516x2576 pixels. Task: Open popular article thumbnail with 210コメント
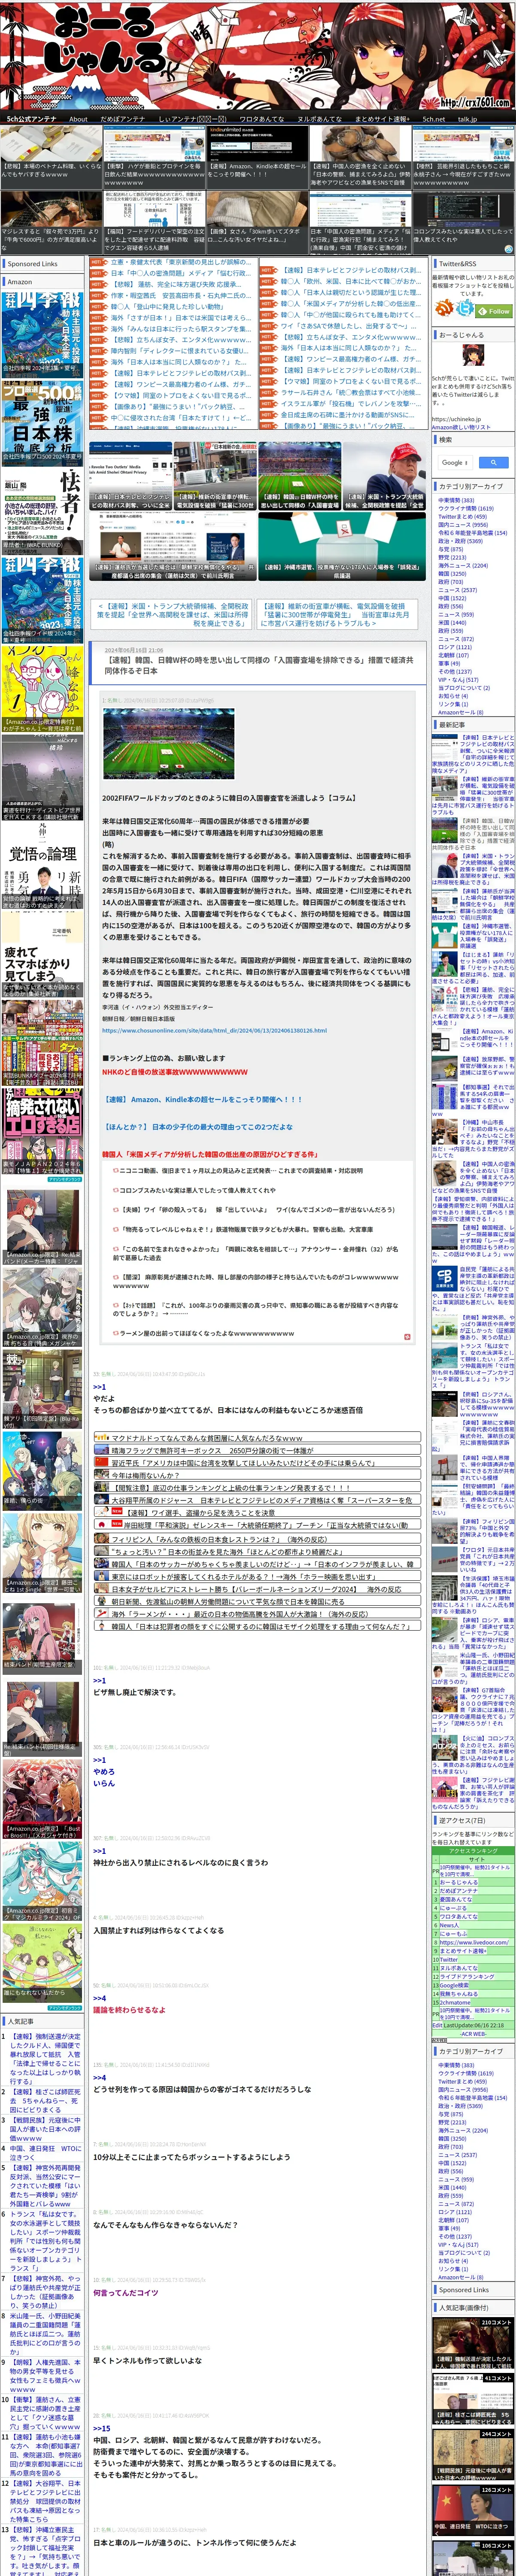pos(474,2342)
